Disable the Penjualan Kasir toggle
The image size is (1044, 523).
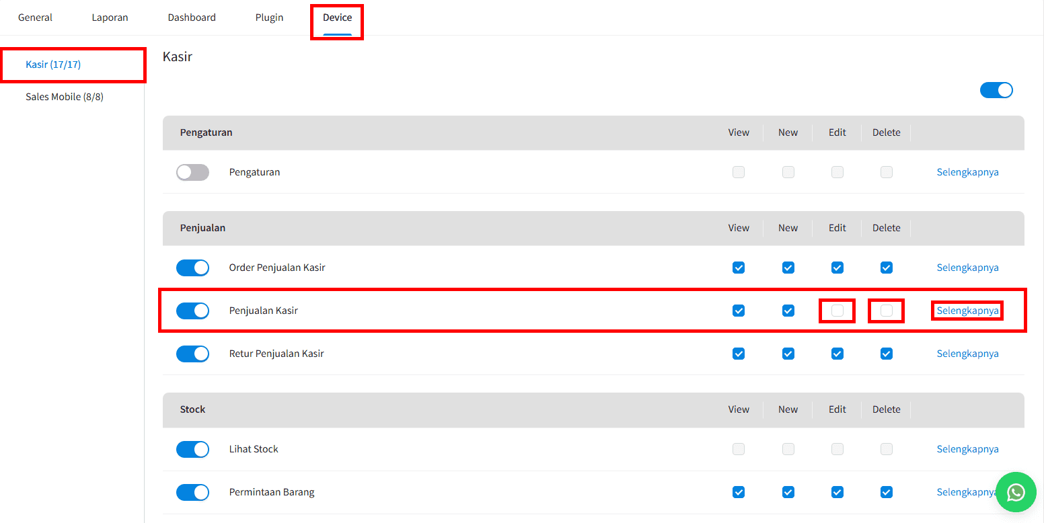tap(192, 311)
